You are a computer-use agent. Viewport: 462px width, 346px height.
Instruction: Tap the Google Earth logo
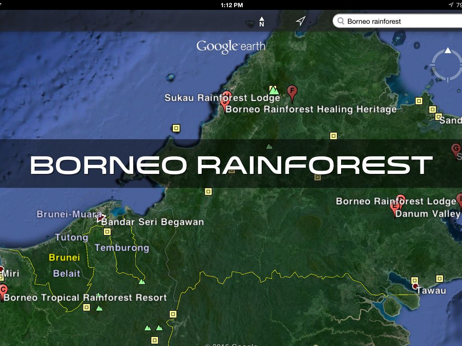[x=231, y=46]
